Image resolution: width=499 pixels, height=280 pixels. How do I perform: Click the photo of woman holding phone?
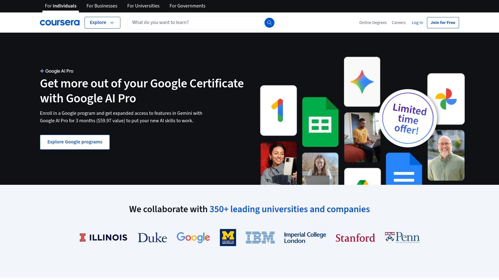(x=279, y=163)
